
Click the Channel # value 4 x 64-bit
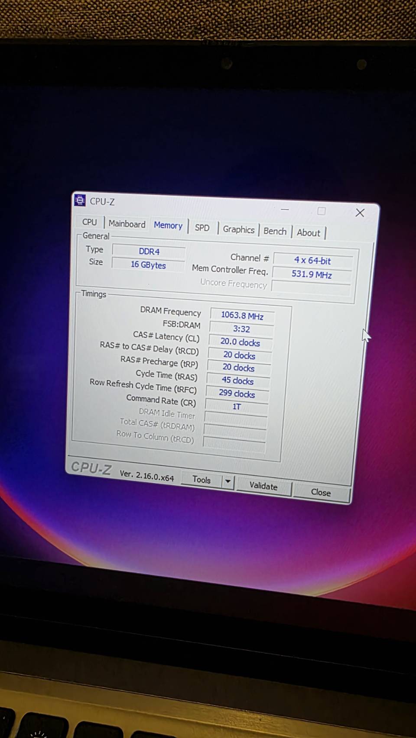(x=312, y=260)
